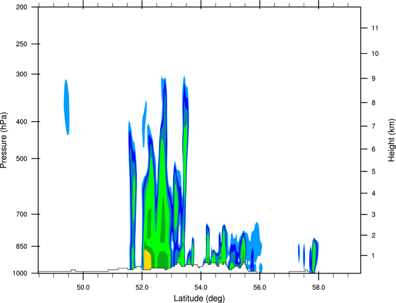Click the 850 pressure tick label
The height and width of the screenshot is (303, 396).
pyautogui.click(x=21, y=247)
